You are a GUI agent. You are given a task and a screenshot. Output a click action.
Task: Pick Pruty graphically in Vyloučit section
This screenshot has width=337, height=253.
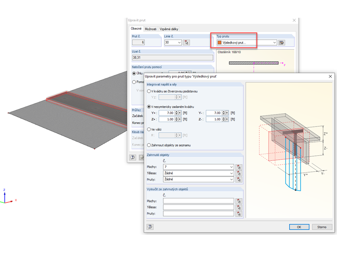click(x=239, y=213)
